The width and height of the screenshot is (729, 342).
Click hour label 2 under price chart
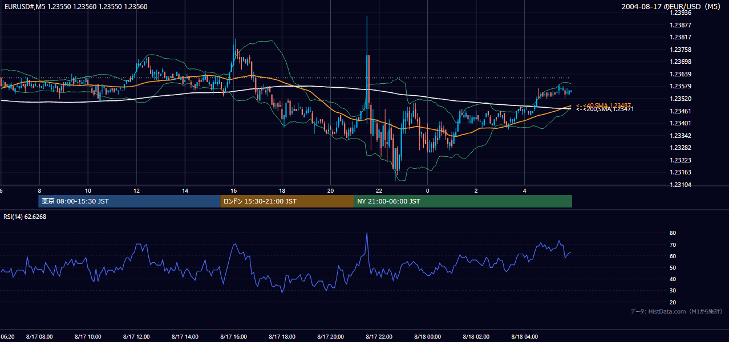pyautogui.click(x=476, y=190)
